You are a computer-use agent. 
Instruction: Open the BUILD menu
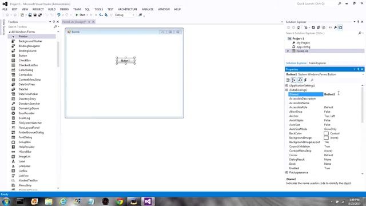click(52, 9)
